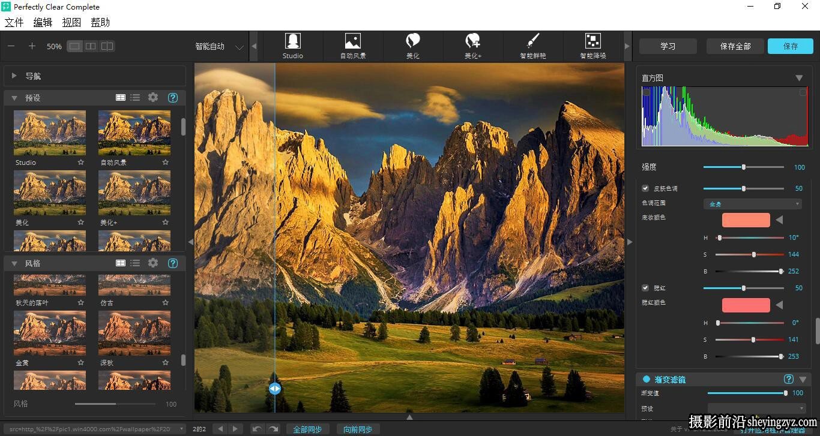
Task: Zoom in with the plus icon
Action: click(x=32, y=46)
